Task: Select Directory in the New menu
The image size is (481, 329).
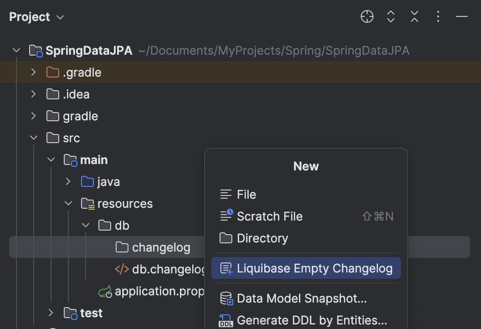Action: tap(262, 238)
